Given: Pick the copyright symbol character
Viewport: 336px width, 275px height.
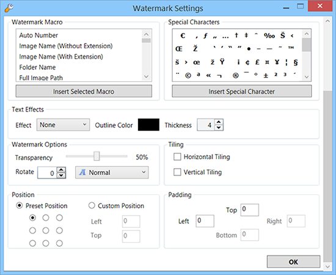Looking at the screenshot, I should [x=188, y=75].
